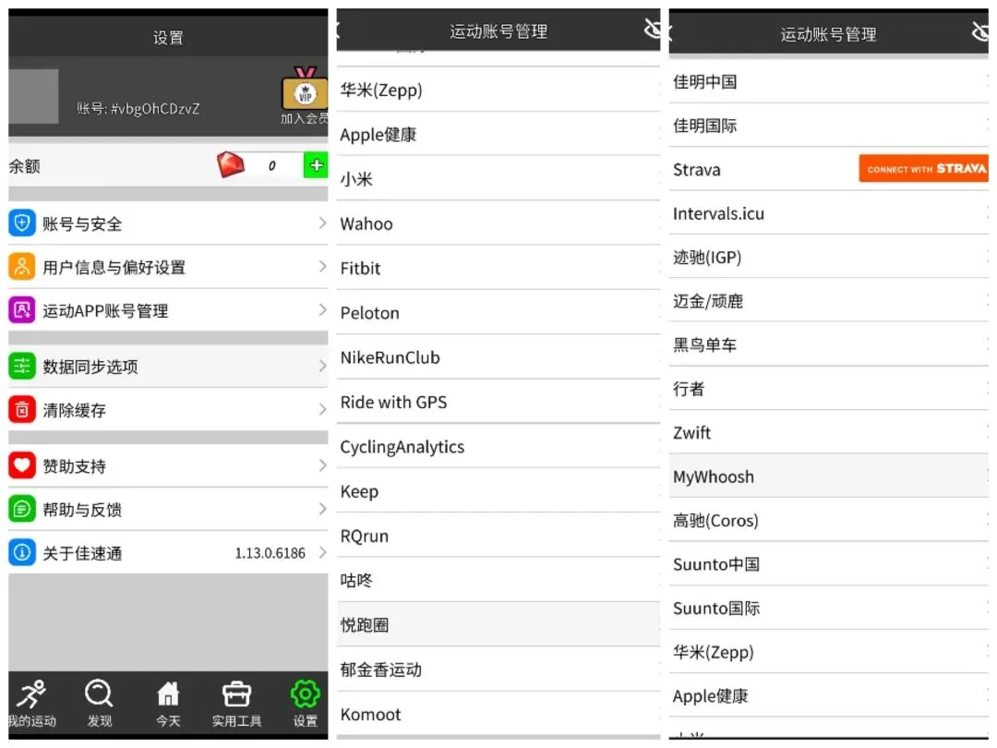997x748 pixels.
Task: Tap the blue info icon for 关于佳速通
Action: click(21, 552)
